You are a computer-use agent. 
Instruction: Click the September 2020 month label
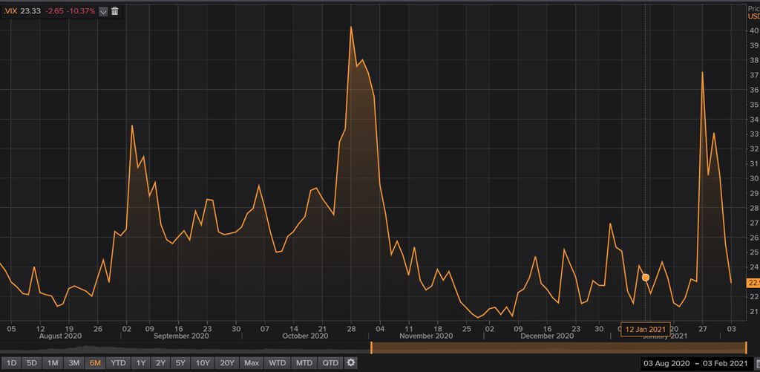[180, 336]
